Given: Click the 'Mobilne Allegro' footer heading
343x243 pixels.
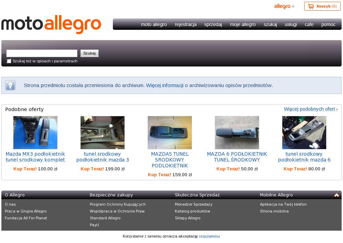Looking at the screenshot, I should 276,195.
